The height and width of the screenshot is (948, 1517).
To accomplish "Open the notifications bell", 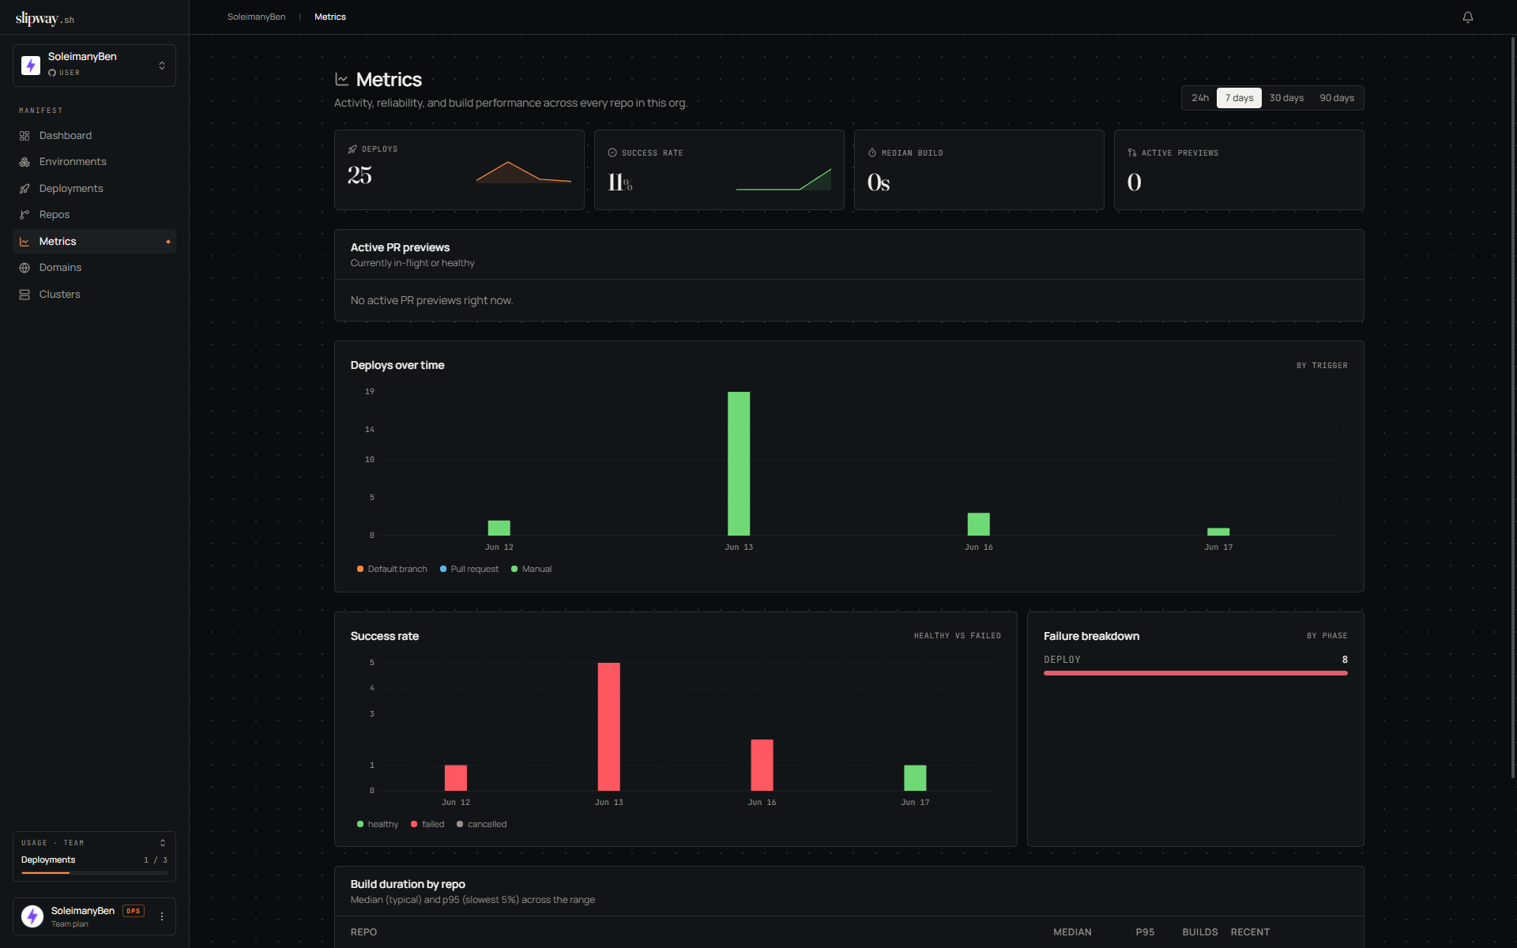I will tap(1467, 17).
